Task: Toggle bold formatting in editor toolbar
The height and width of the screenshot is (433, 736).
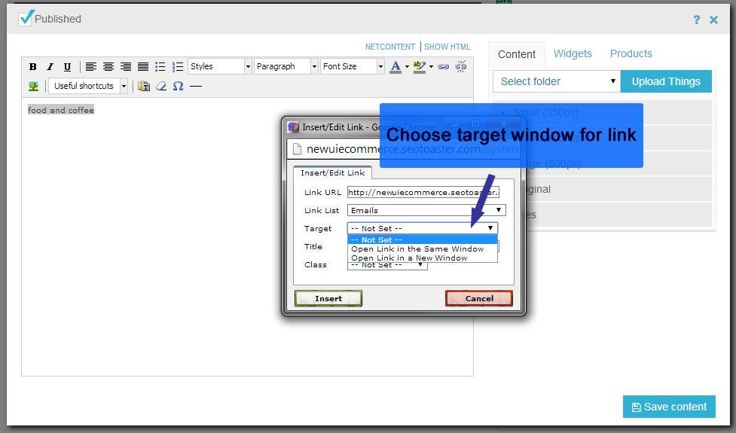Action: (x=33, y=67)
